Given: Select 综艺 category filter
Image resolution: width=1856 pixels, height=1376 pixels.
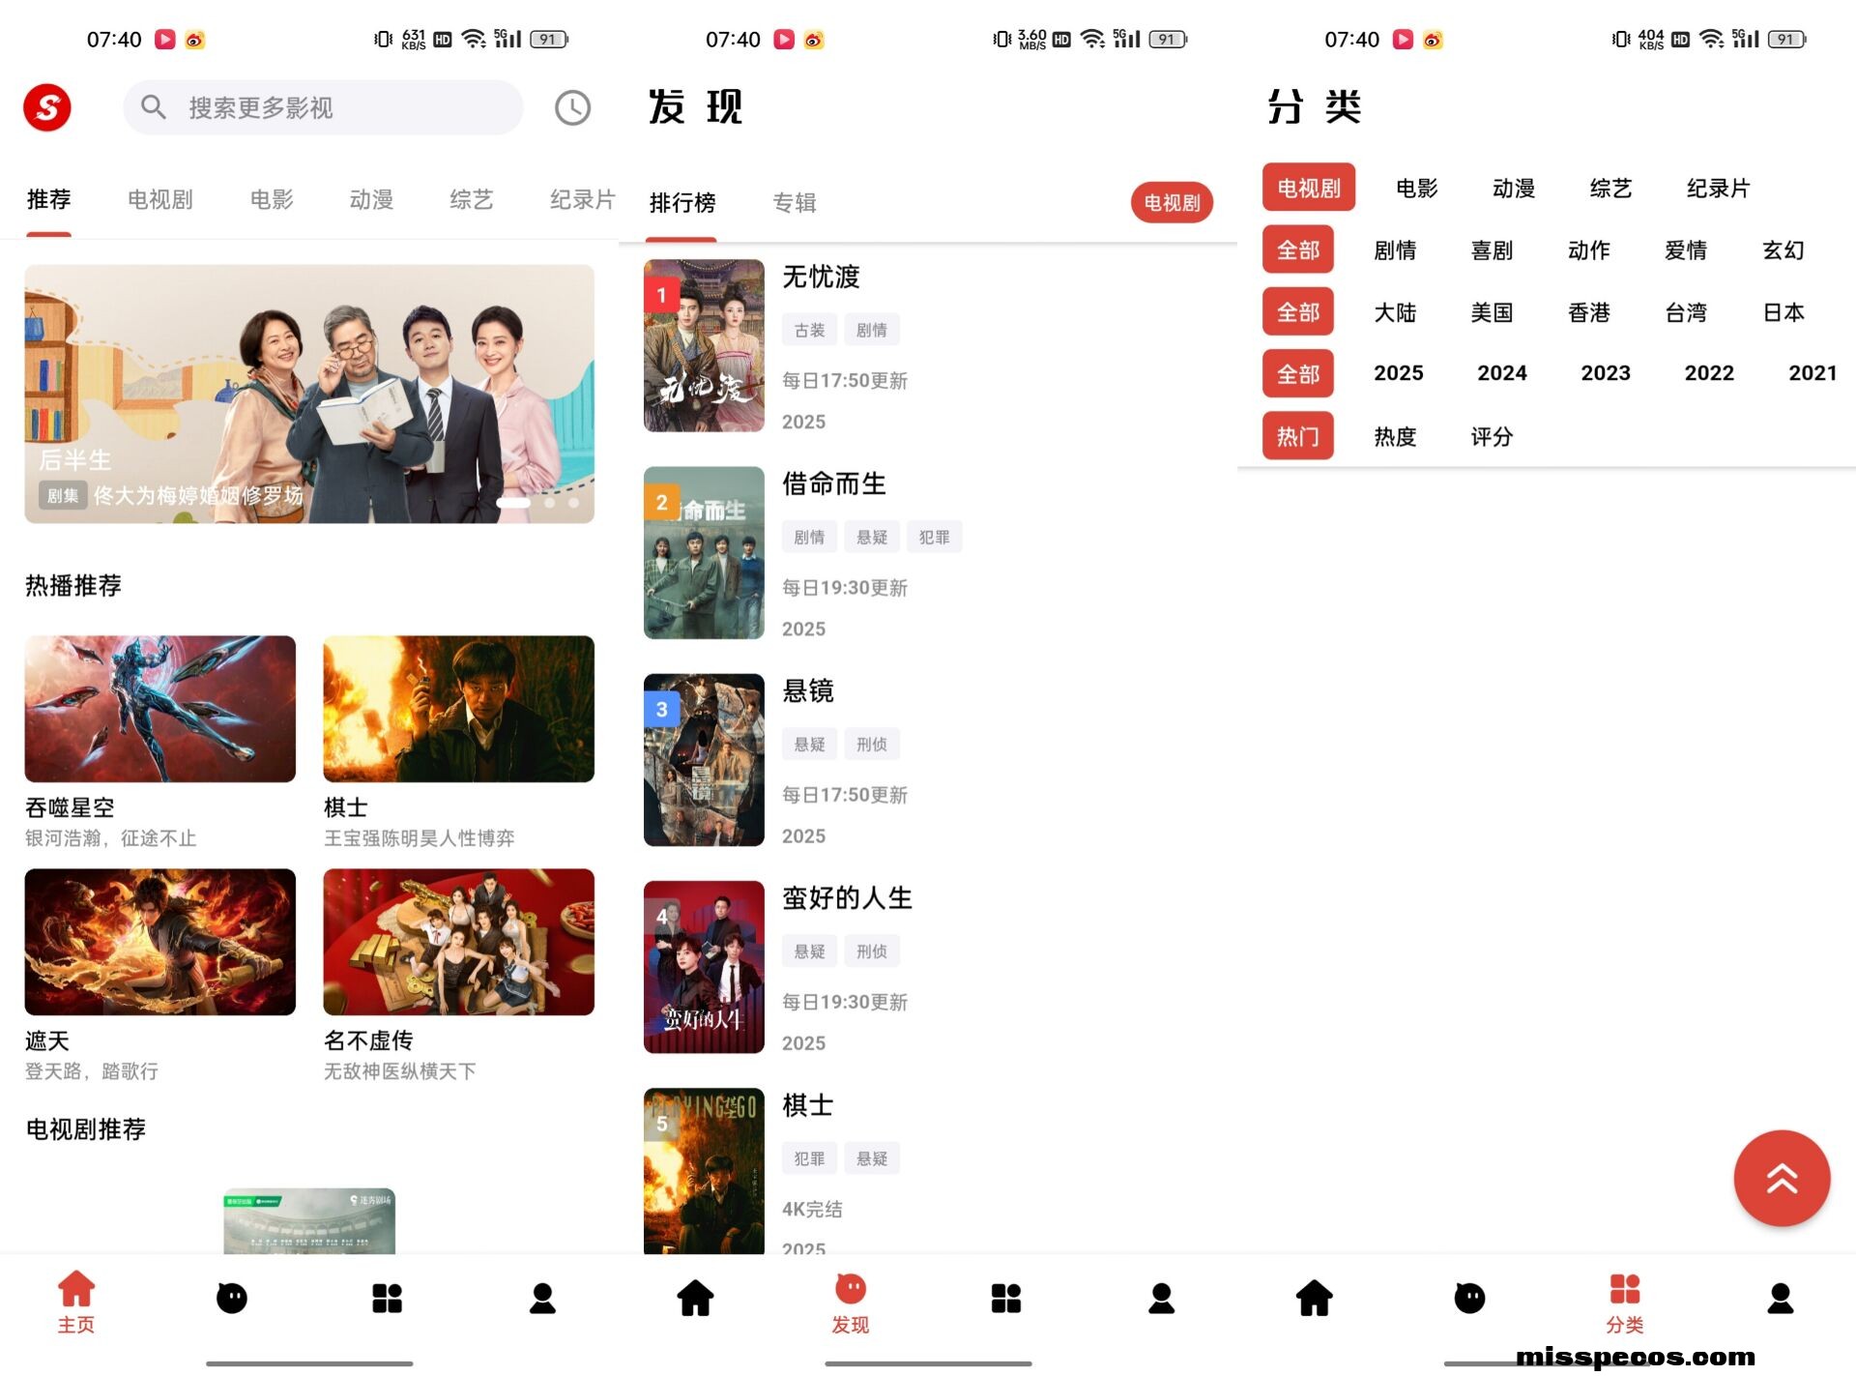Looking at the screenshot, I should pyautogui.click(x=1610, y=188).
